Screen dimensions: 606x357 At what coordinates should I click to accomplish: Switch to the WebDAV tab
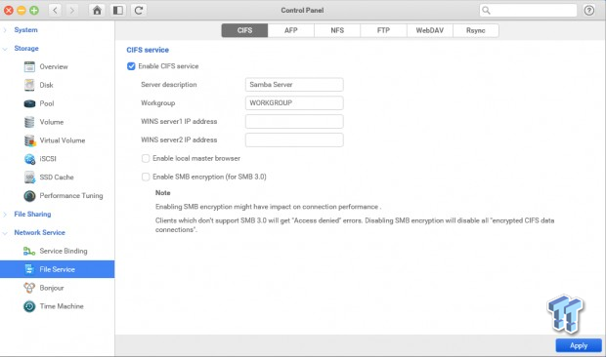coord(430,30)
